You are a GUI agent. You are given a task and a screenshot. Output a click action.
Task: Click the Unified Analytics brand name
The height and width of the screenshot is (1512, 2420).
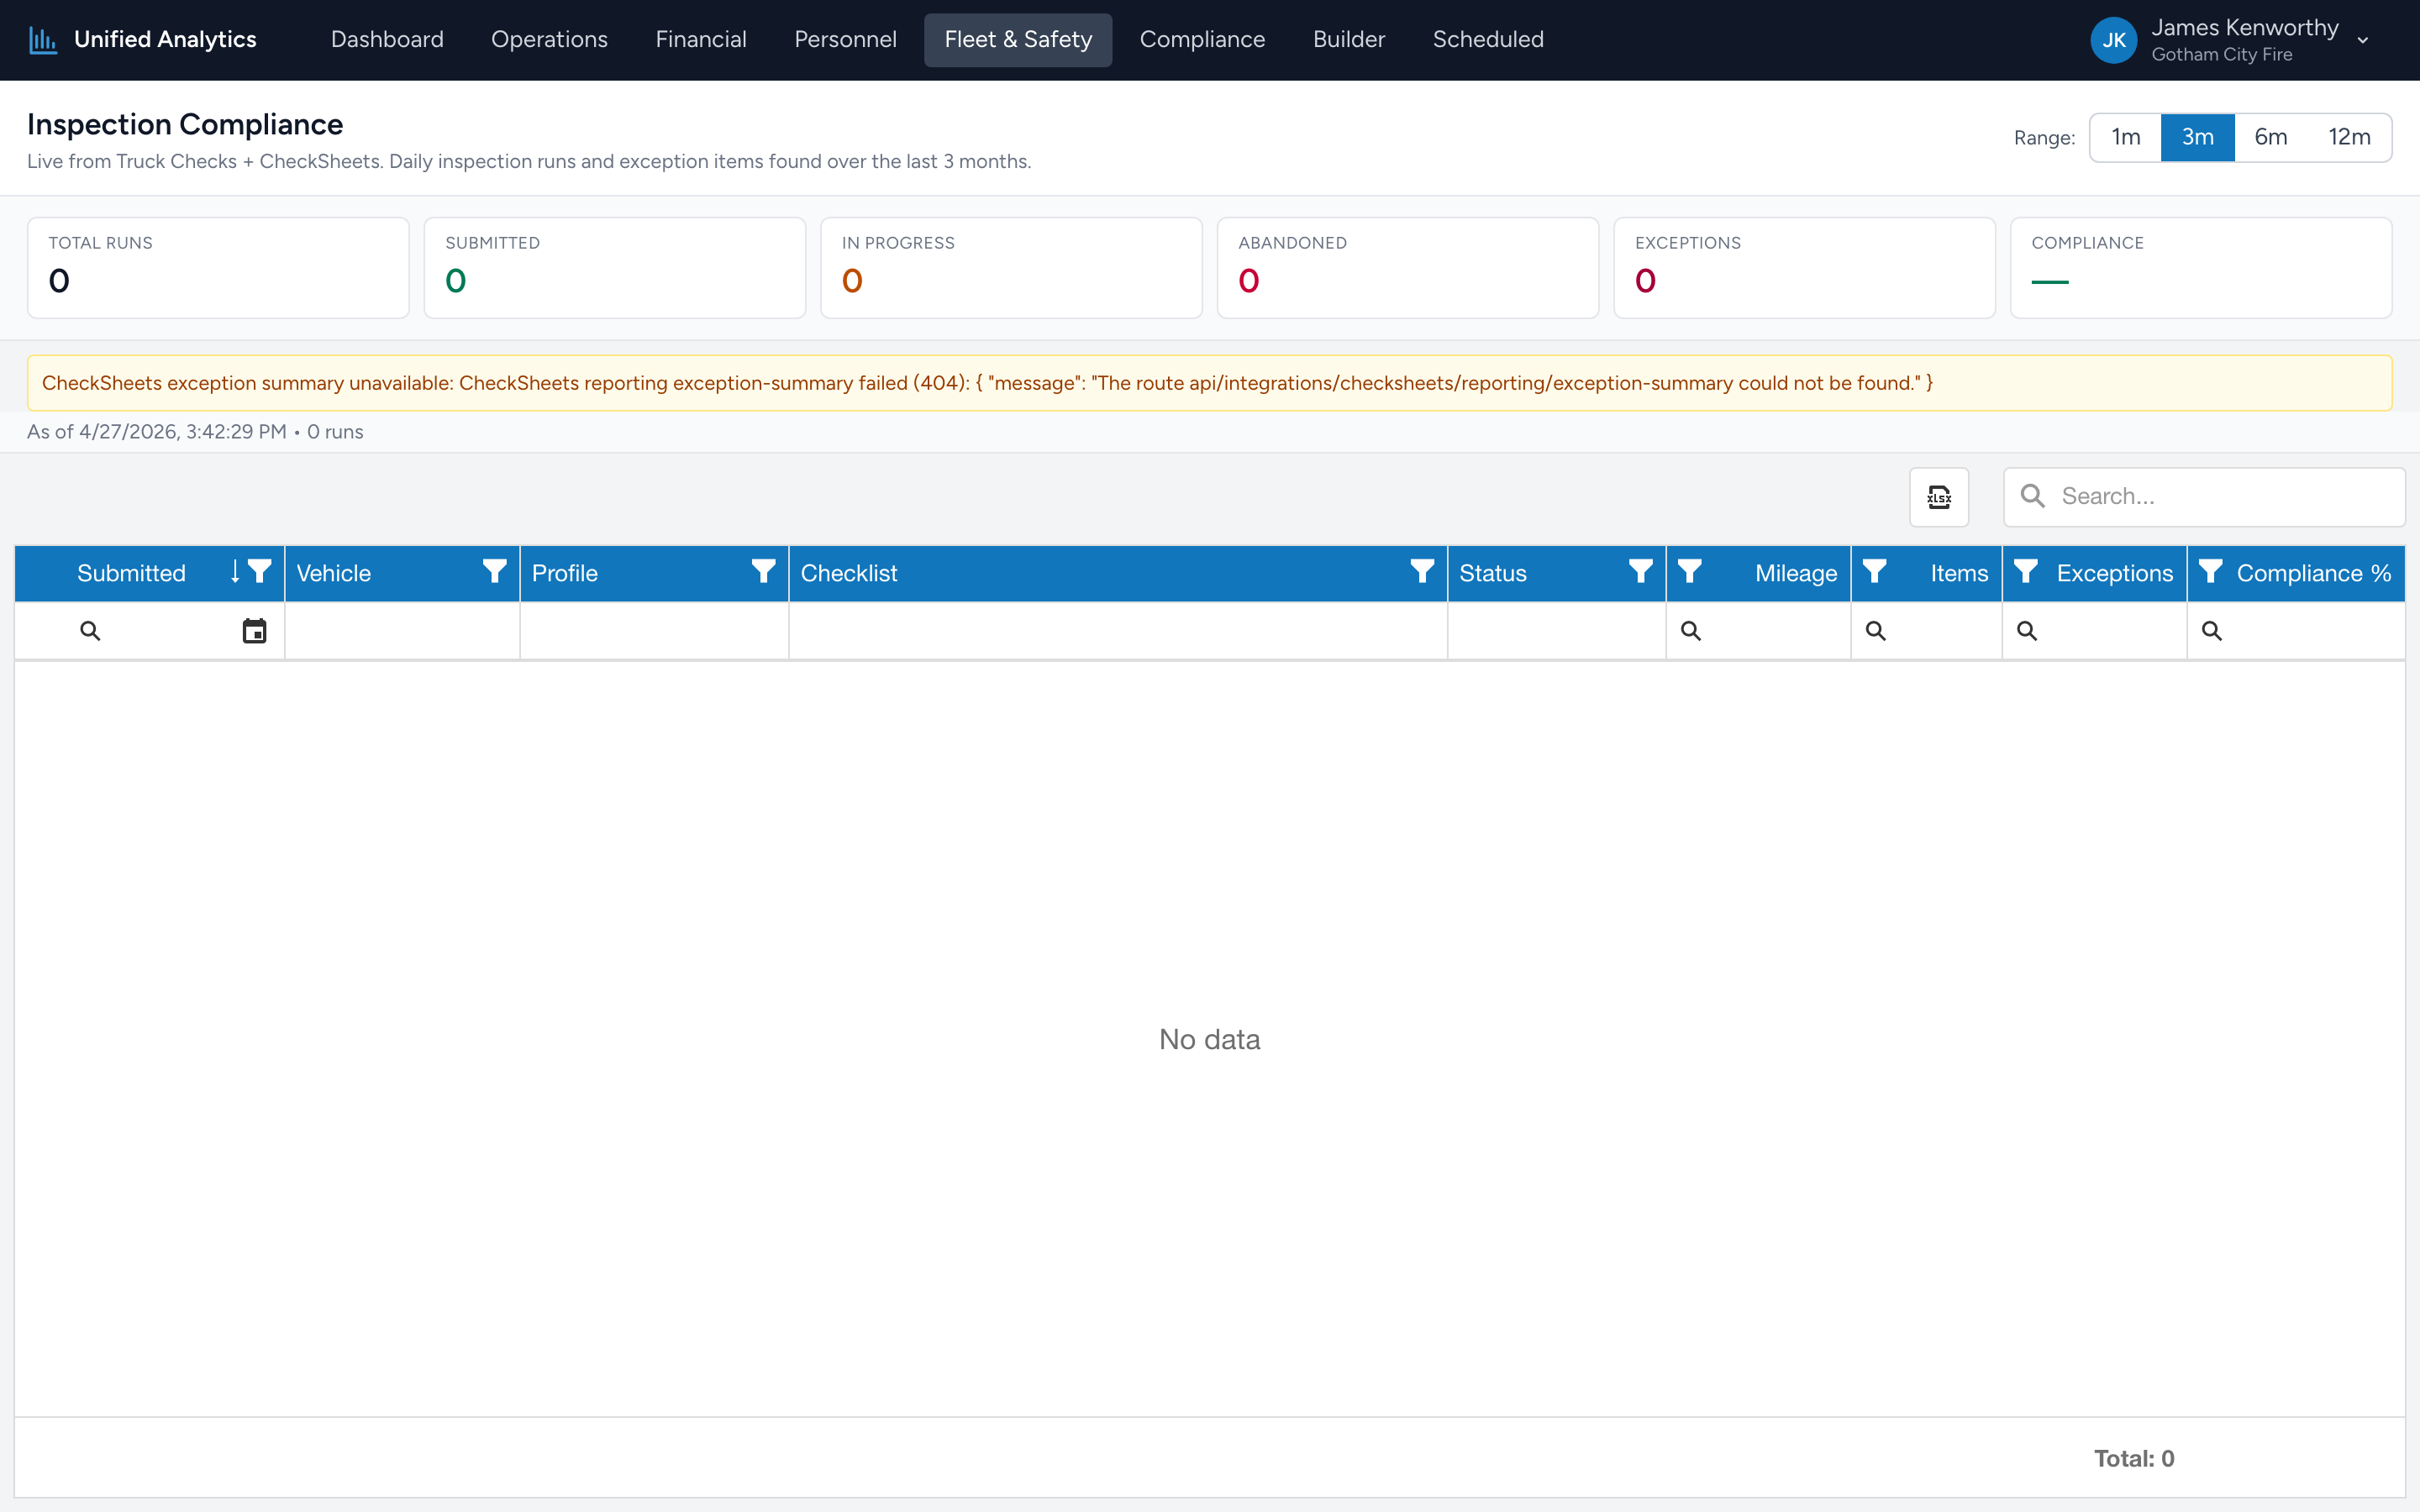pos(165,40)
